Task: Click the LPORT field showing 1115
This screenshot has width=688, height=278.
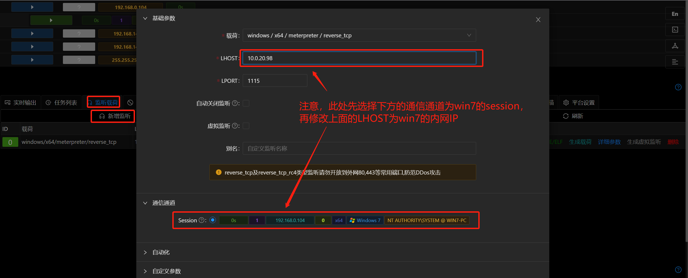Action: coord(275,81)
